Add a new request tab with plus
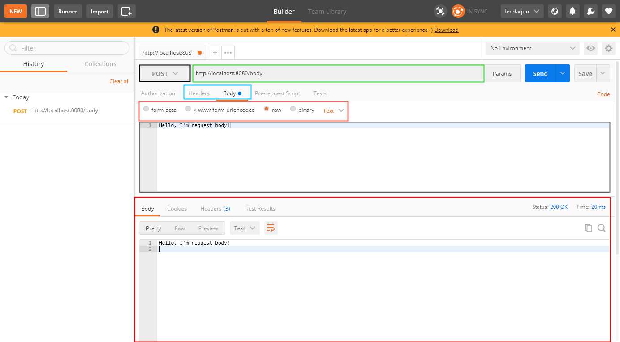The width and height of the screenshot is (620, 342). coord(215,53)
